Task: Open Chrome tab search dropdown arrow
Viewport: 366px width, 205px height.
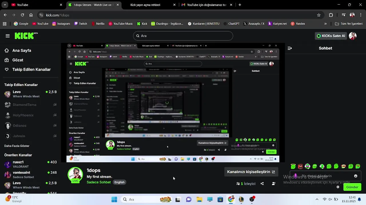Action: click(5, 5)
